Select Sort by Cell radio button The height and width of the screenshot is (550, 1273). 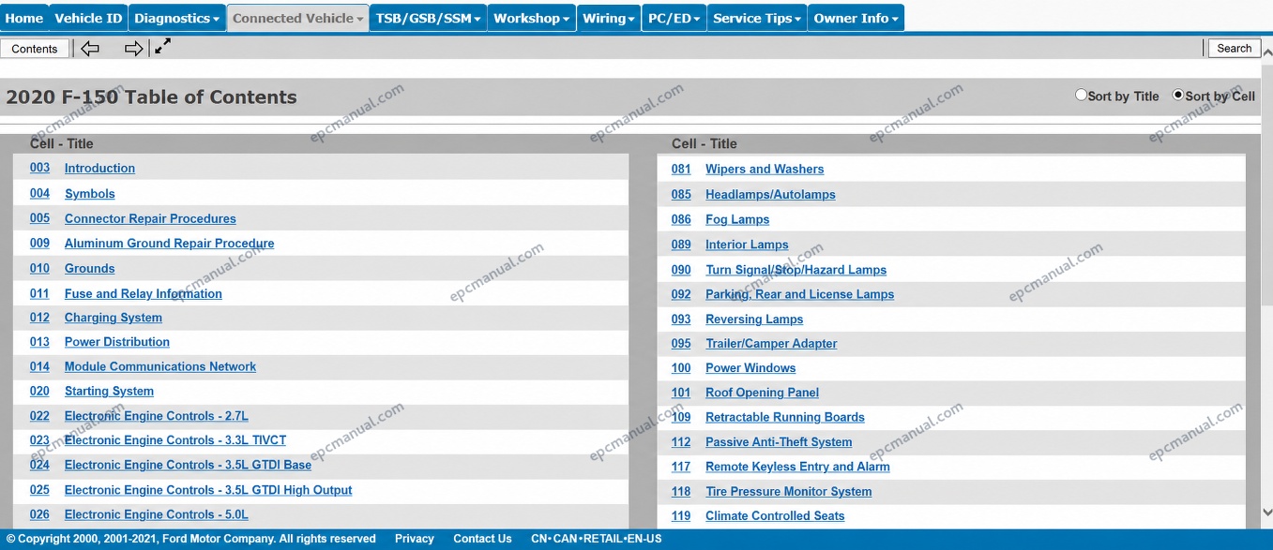pos(1178,96)
